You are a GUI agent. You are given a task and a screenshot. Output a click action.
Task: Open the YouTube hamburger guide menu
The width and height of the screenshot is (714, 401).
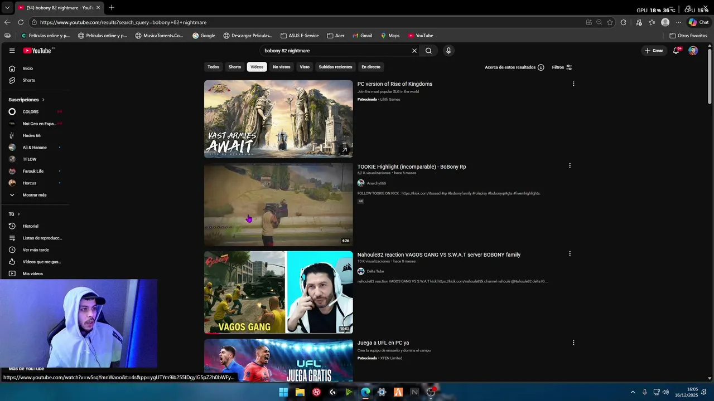[x=12, y=51]
